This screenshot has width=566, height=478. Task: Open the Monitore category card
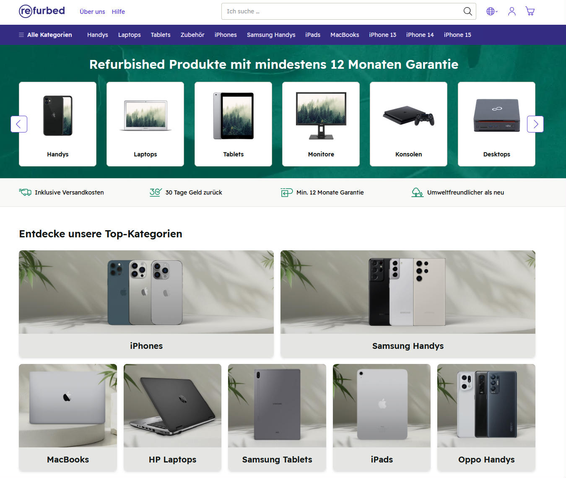pyautogui.click(x=321, y=124)
